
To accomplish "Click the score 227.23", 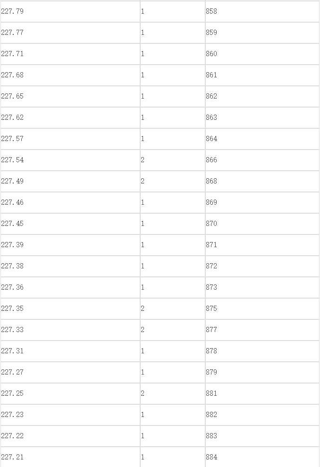I will [70, 415].
